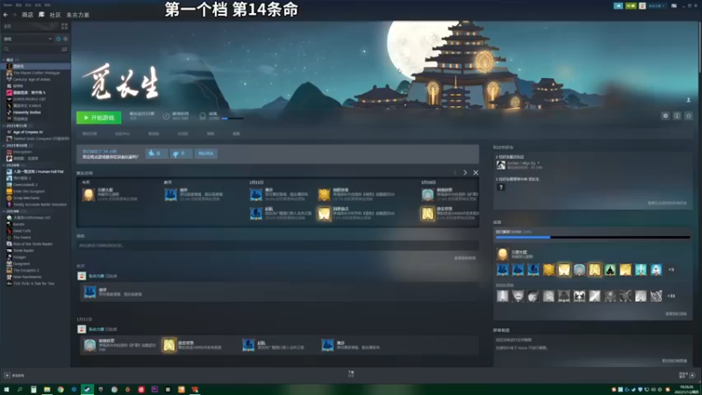This screenshot has width=702, height=395.
Task: Open the 库 library tab
Action: [x=41, y=15]
